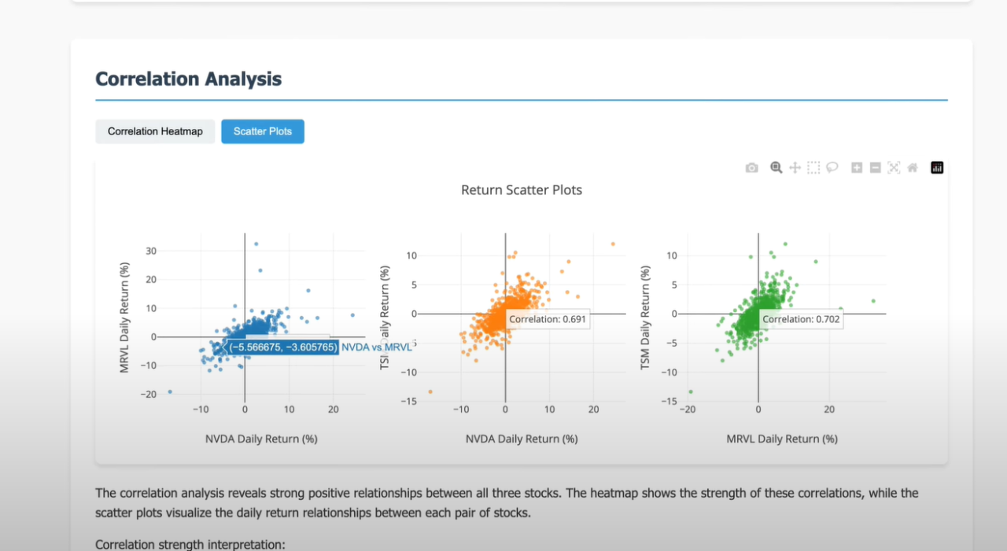Screen dimensions: 1007x551
Task: Select the Pan tool in plot toolbar
Action: click(795, 167)
